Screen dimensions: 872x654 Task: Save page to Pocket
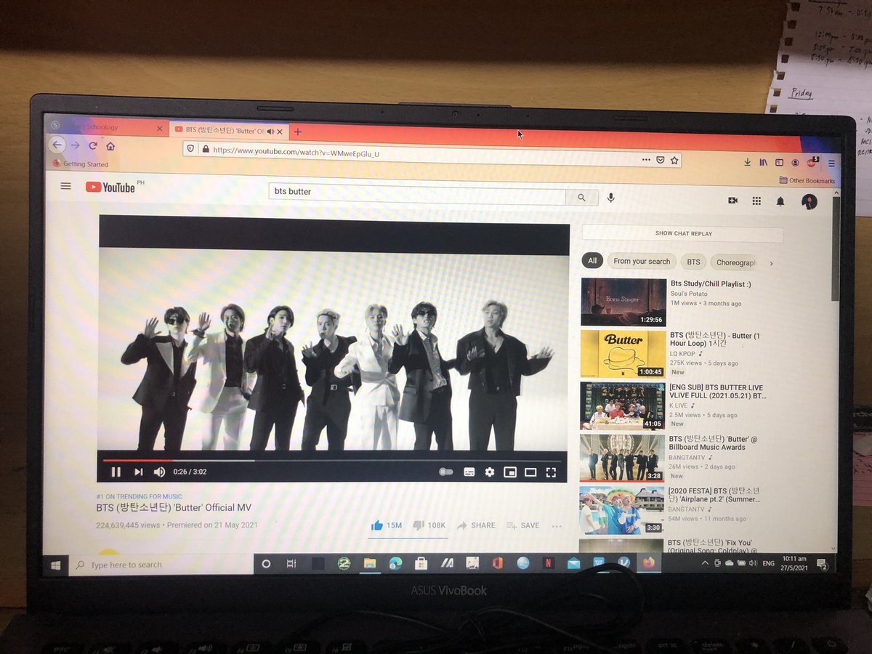pyautogui.click(x=661, y=160)
